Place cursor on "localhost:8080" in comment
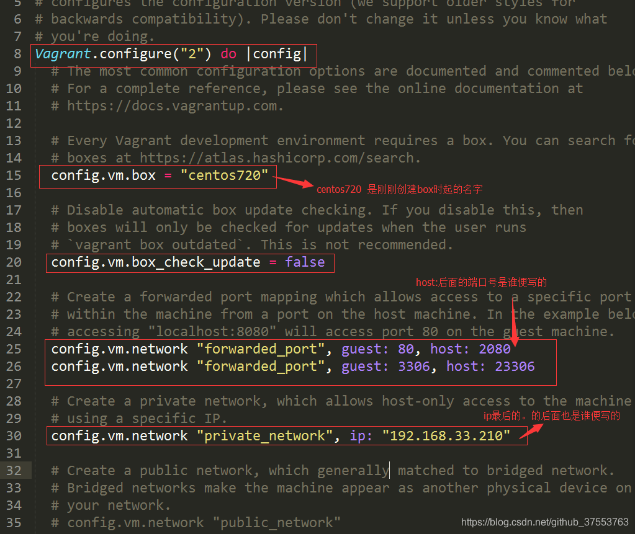The width and height of the screenshot is (635, 534). click(x=212, y=332)
